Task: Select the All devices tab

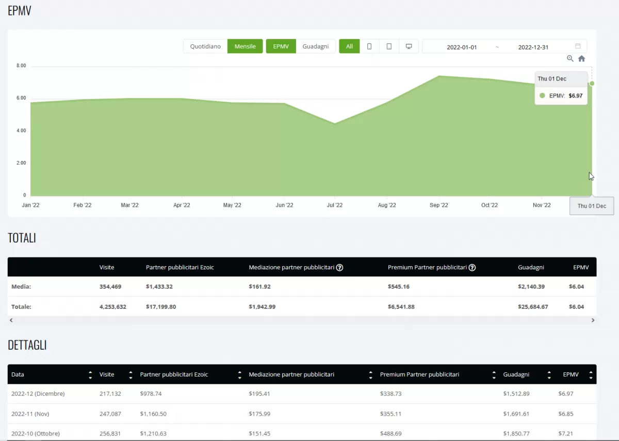Action: point(349,46)
